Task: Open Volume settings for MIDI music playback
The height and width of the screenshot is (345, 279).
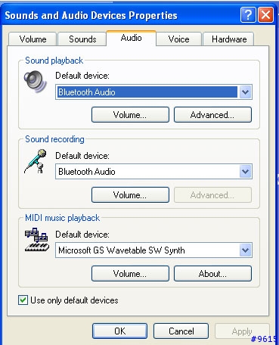Action: (x=130, y=273)
